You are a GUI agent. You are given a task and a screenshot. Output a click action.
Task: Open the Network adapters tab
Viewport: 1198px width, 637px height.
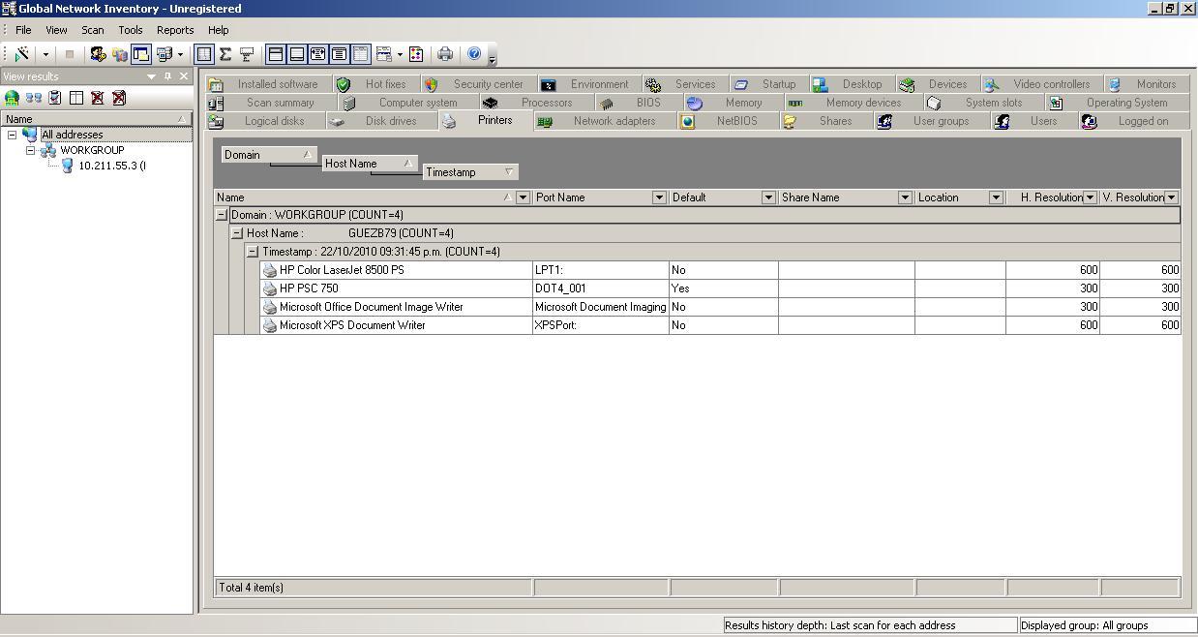pos(614,120)
